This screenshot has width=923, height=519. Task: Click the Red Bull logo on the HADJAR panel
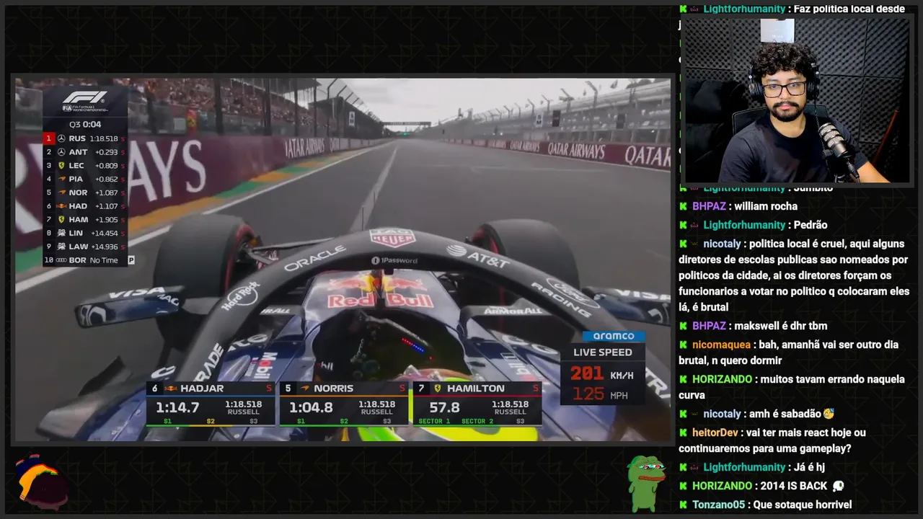(x=170, y=388)
